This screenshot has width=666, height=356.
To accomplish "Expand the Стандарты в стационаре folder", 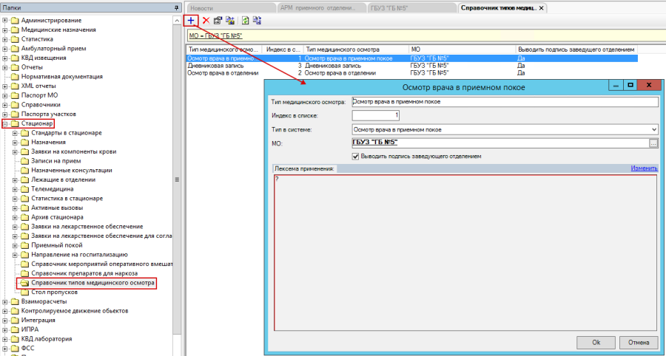I will point(15,133).
